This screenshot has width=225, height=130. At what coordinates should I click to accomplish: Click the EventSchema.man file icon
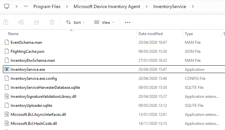[7, 42]
